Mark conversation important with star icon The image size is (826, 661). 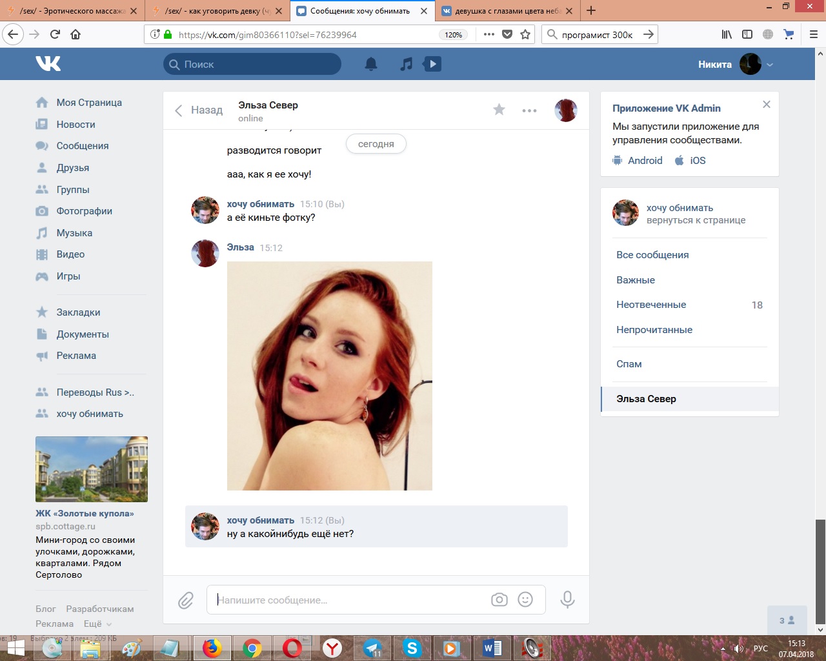click(499, 110)
